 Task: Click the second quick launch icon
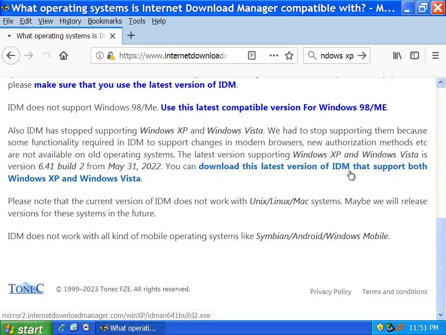coord(74,328)
